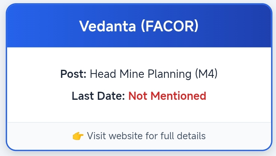
Task: Open the "Visit website for full details" link
Action: [146, 136]
